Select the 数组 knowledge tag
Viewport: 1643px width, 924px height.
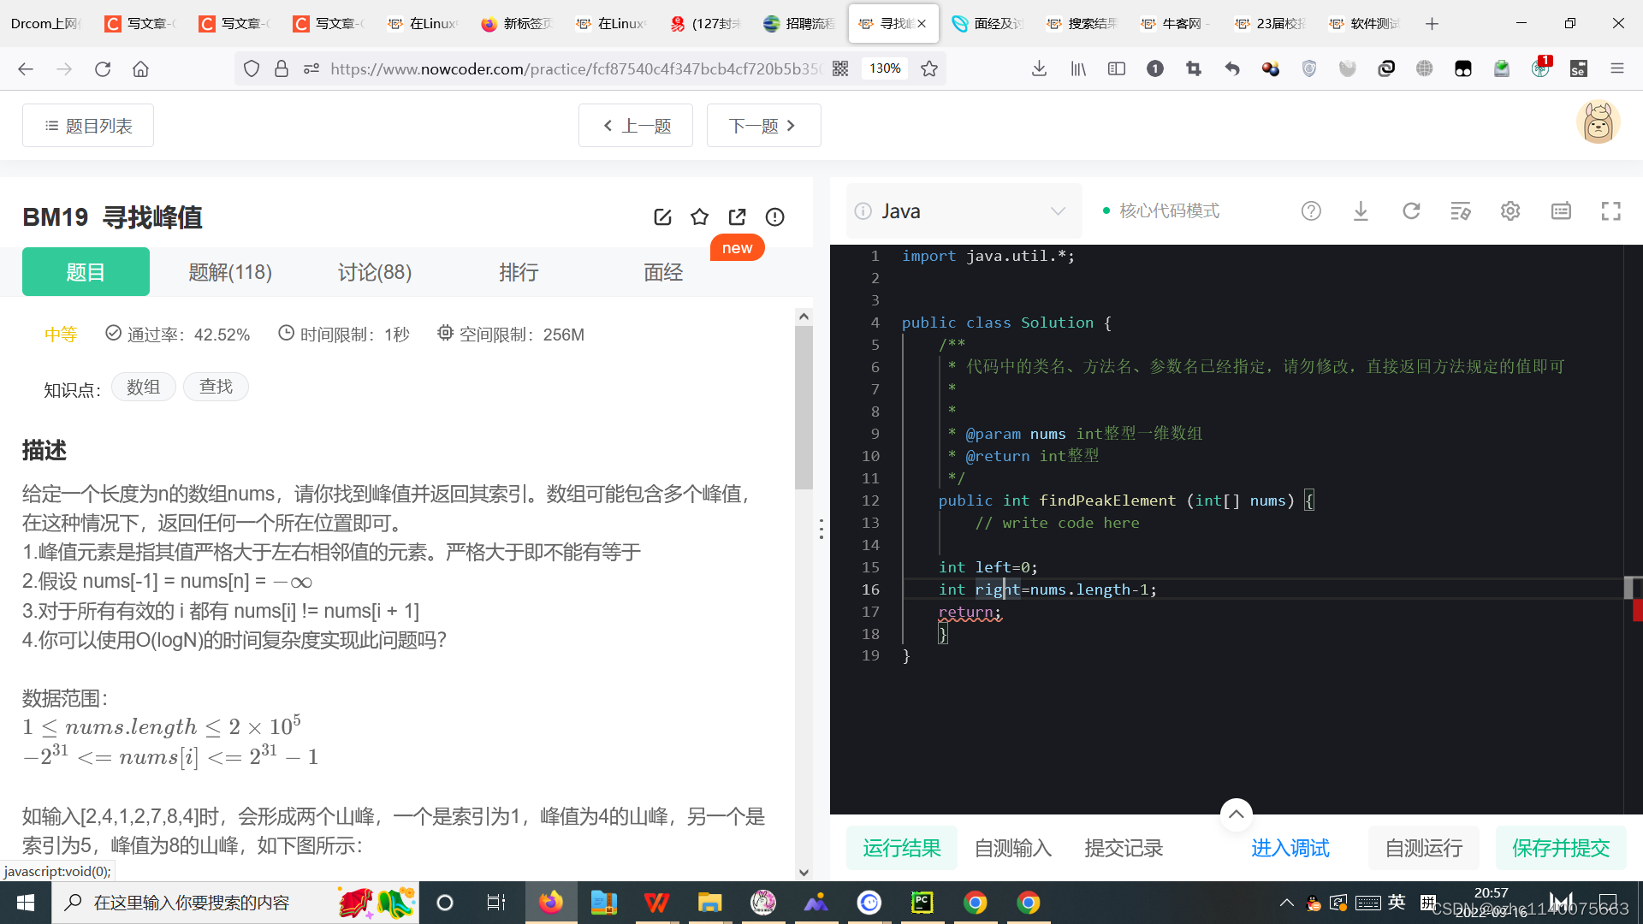coord(143,387)
